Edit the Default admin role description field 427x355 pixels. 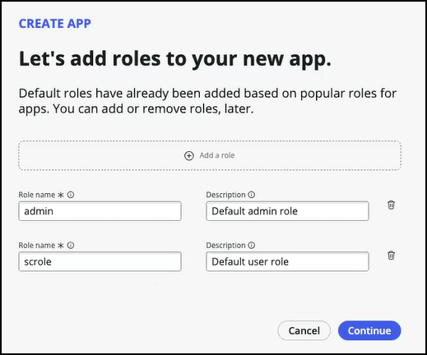click(x=287, y=211)
